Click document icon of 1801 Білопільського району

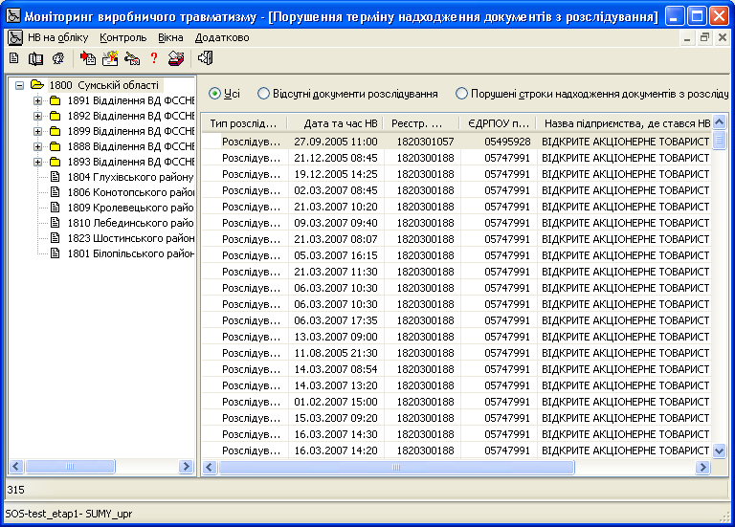point(56,253)
